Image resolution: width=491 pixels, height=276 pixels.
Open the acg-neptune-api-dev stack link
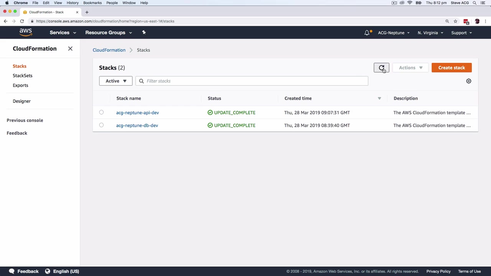click(137, 113)
